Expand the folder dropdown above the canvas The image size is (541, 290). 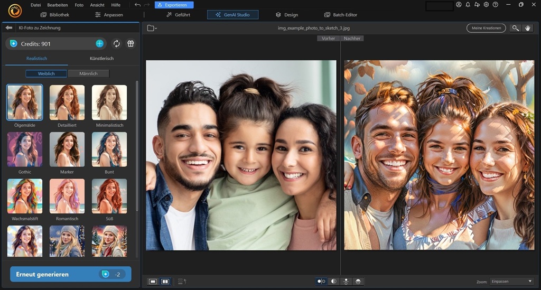152,28
